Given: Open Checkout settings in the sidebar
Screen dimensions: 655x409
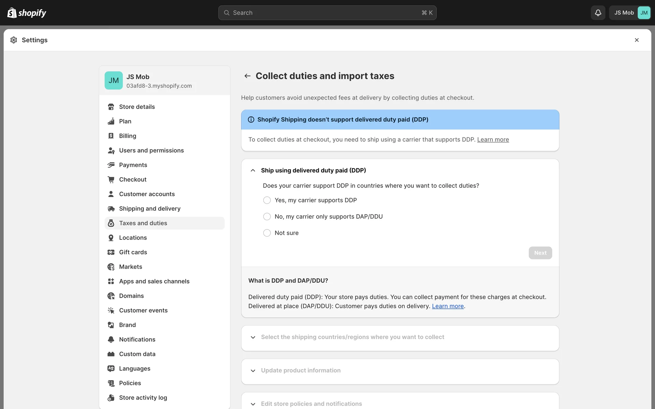Looking at the screenshot, I should [x=132, y=180].
